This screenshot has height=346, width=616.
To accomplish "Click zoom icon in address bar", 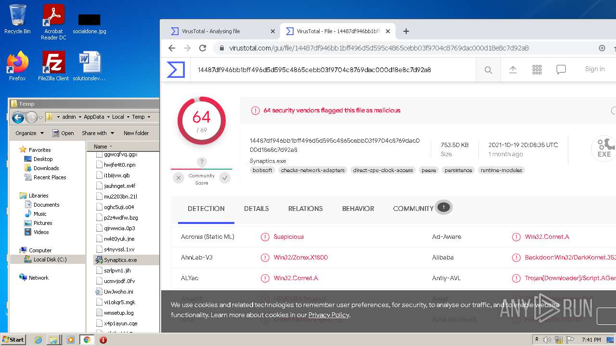I will 602,48.
